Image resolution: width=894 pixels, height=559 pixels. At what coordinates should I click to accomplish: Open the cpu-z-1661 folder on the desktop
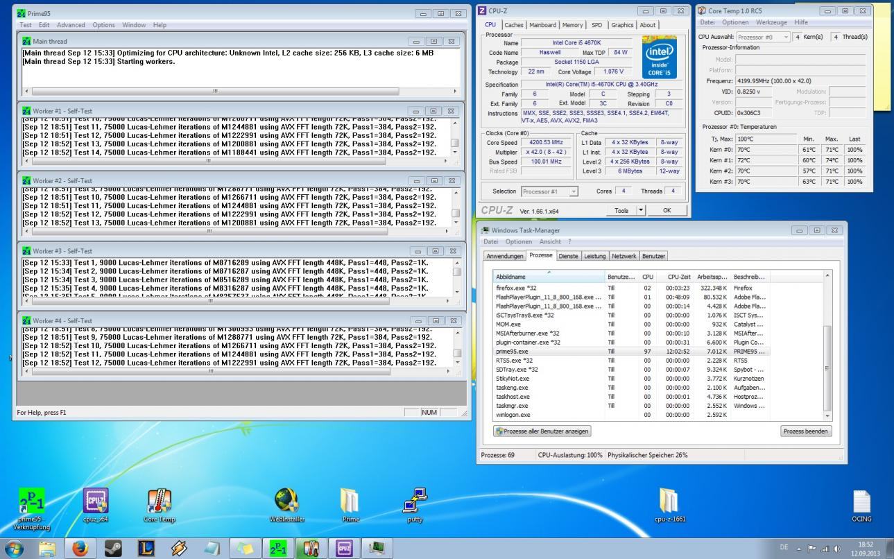click(668, 501)
